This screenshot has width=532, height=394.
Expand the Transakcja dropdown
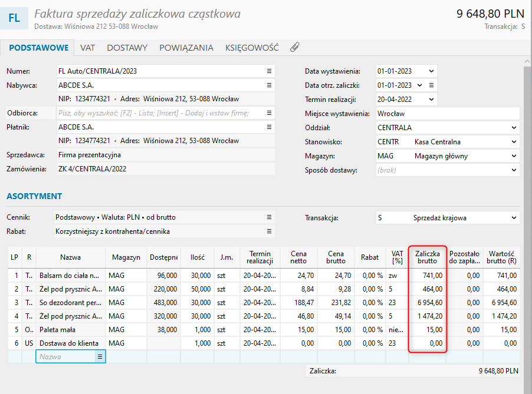(x=514, y=217)
